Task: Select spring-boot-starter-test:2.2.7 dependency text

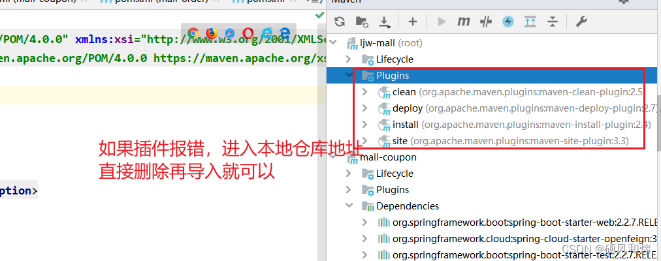Action: [526, 254]
